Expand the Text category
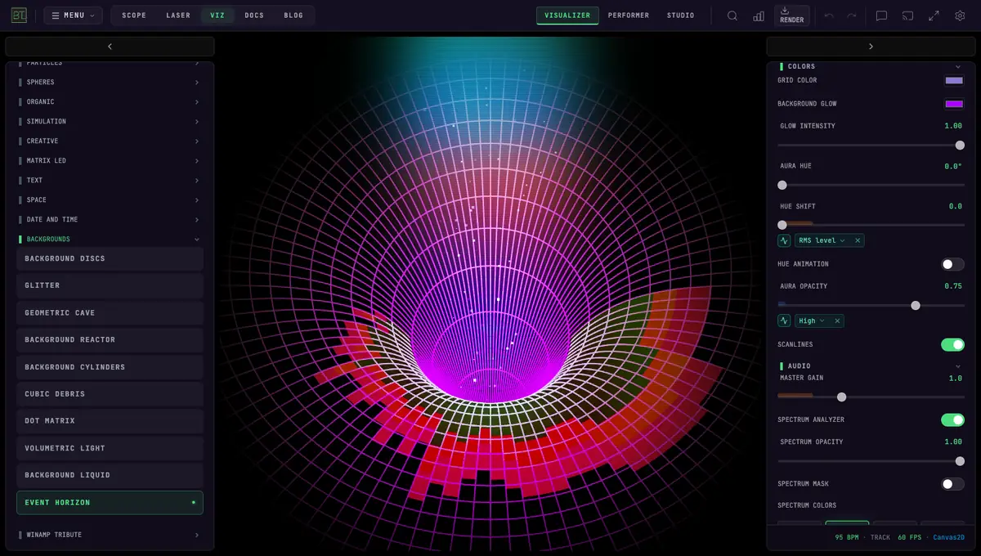Image resolution: width=981 pixels, height=556 pixels. click(x=110, y=180)
